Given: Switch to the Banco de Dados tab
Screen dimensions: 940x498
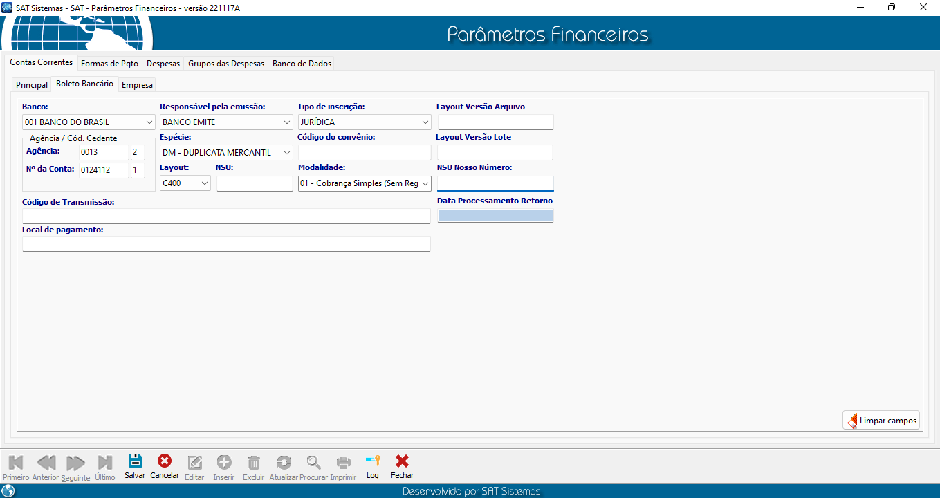Looking at the screenshot, I should point(302,64).
